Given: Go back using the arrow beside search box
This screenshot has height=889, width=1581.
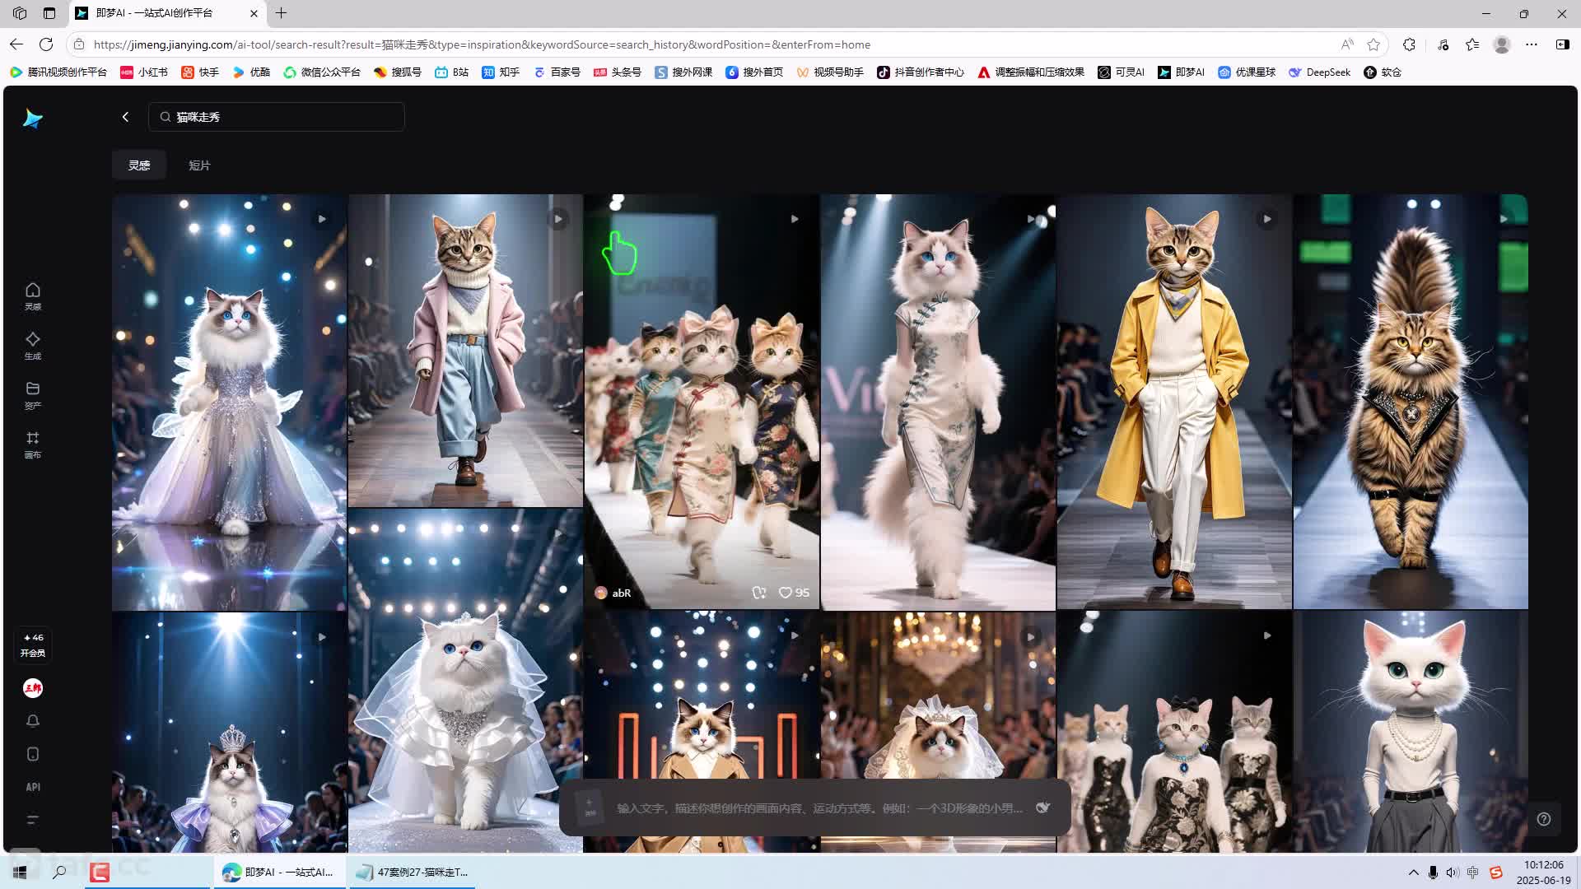Looking at the screenshot, I should pos(125,117).
